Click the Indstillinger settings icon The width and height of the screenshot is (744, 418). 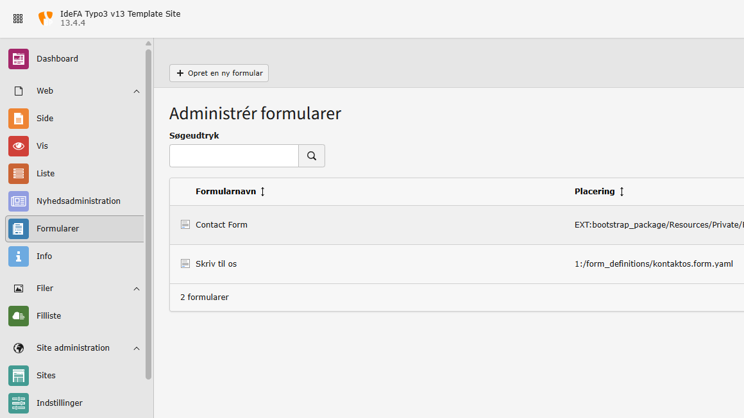(19, 403)
